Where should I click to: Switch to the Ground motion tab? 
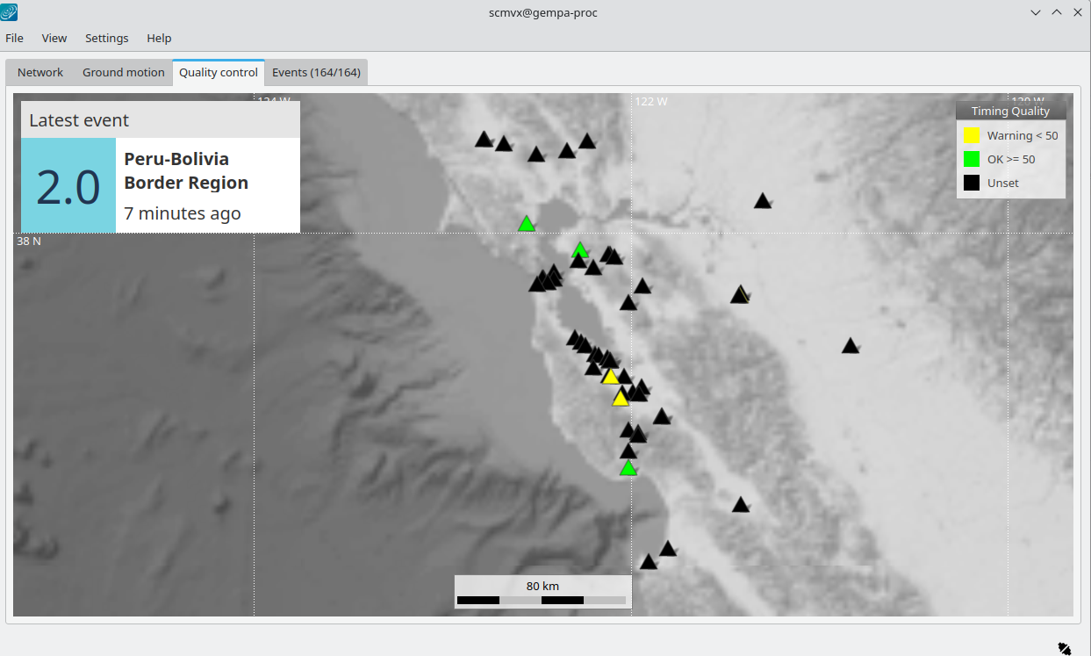123,72
